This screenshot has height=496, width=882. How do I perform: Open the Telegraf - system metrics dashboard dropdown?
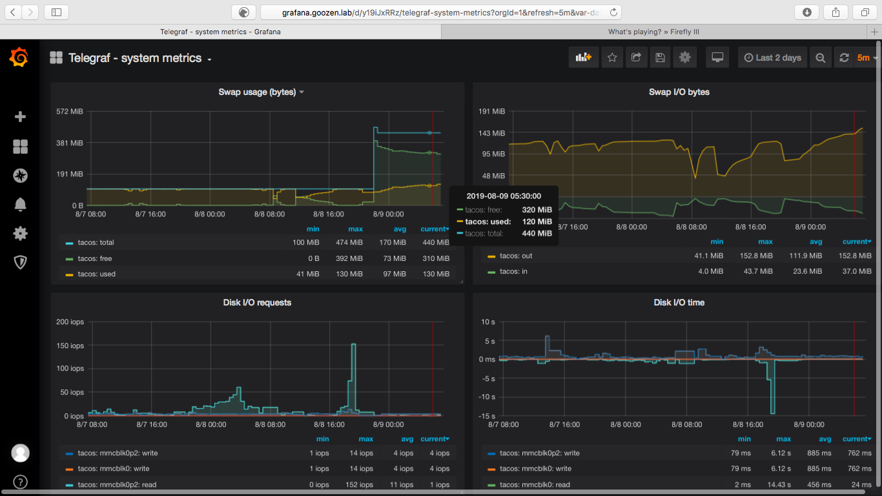[140, 58]
